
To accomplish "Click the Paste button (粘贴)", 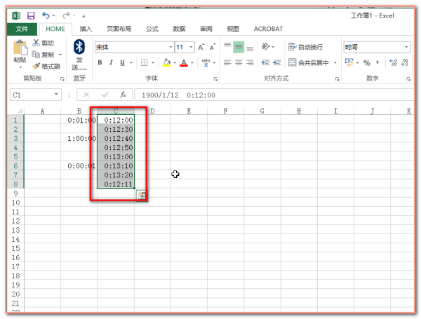I will tap(20, 53).
